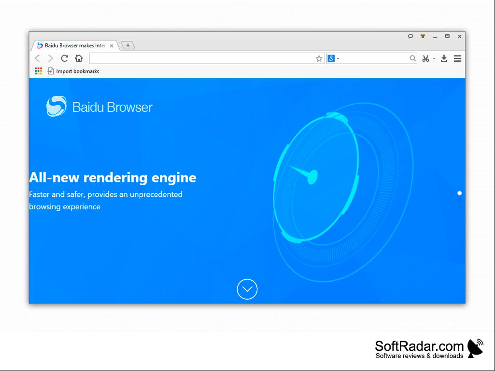Bookmark this page with the star icon
The height and width of the screenshot is (371, 495).
click(319, 59)
